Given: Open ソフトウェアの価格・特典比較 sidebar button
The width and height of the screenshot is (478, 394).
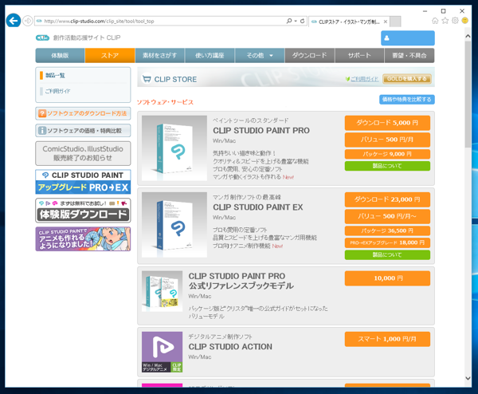Looking at the screenshot, I should [x=83, y=131].
